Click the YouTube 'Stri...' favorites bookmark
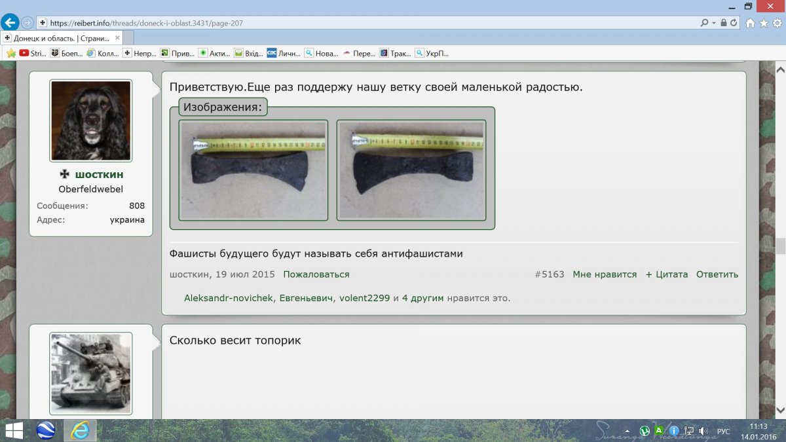 33,53
